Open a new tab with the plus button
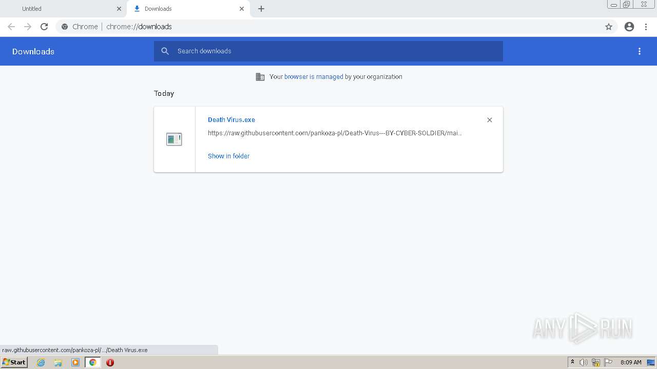Viewport: 657px width, 369px height. pyautogui.click(x=261, y=9)
